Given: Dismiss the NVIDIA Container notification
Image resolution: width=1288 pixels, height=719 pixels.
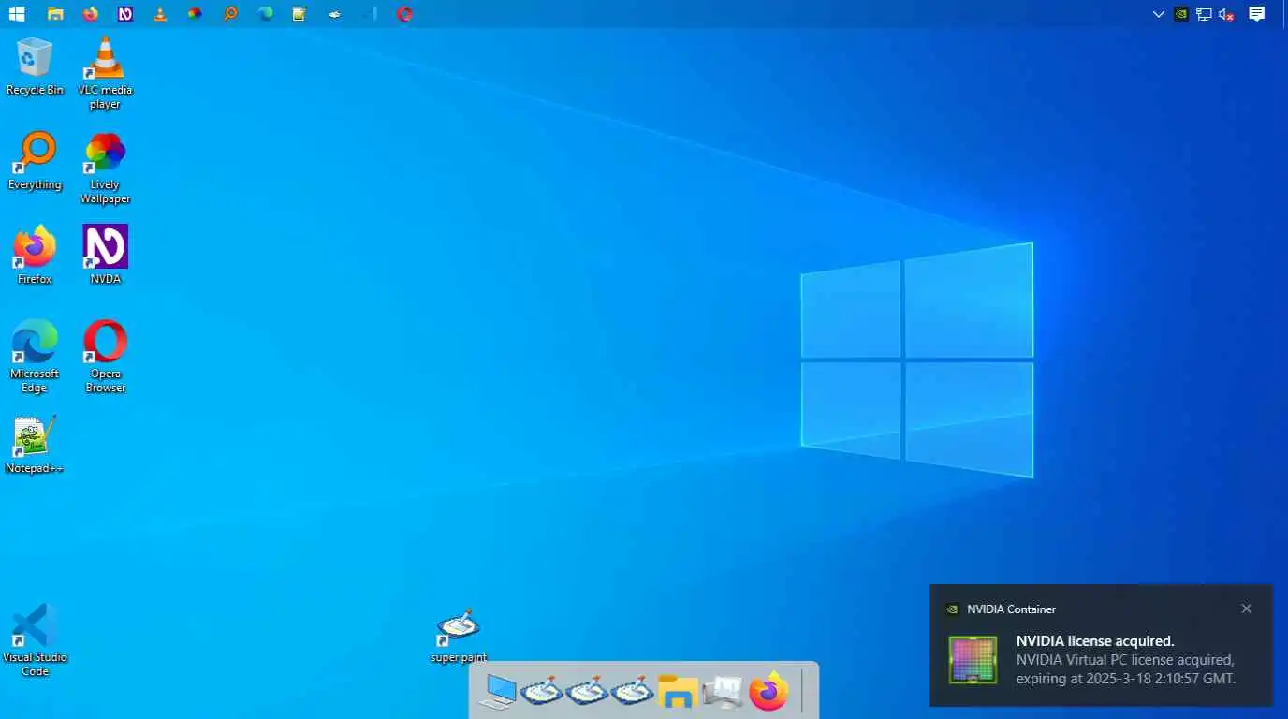Looking at the screenshot, I should pos(1246,609).
